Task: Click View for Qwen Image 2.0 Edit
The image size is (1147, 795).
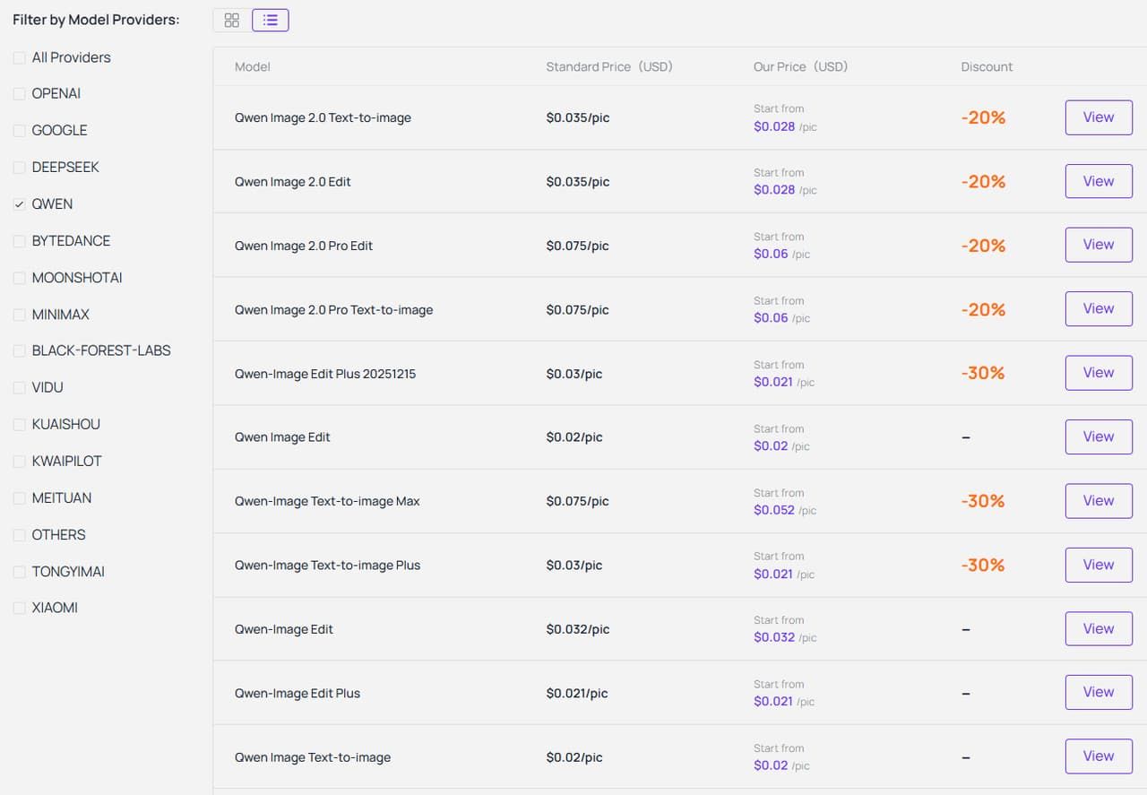Action: pos(1098,181)
